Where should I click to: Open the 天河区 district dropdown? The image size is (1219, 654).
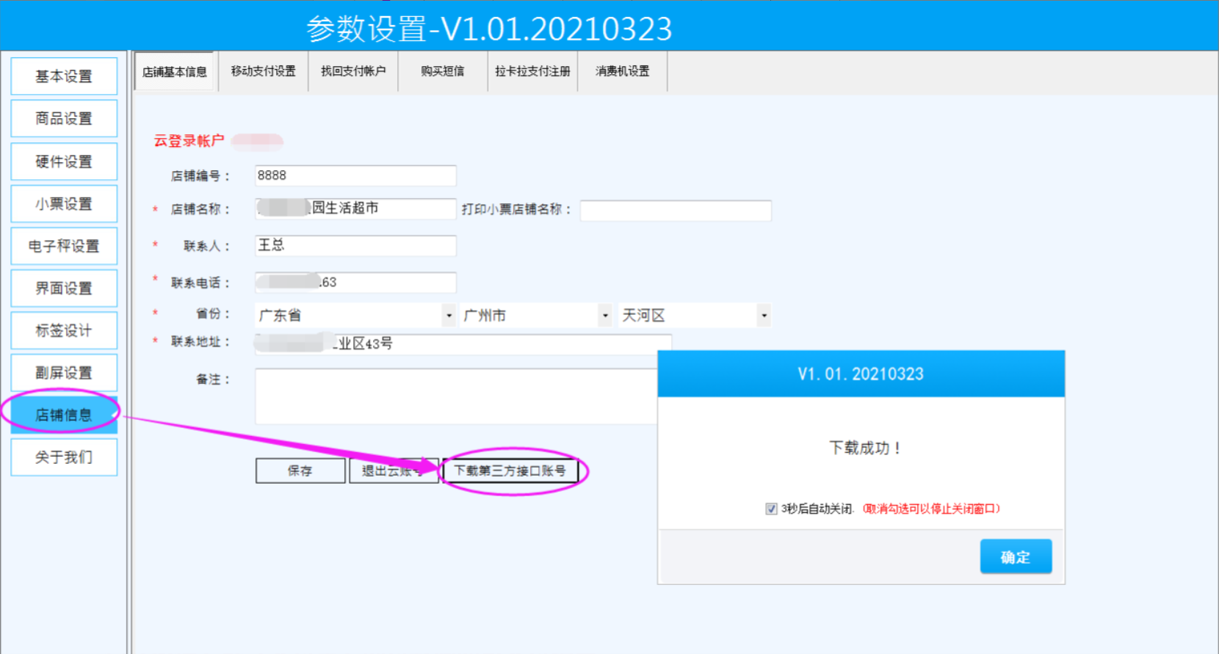coord(695,316)
